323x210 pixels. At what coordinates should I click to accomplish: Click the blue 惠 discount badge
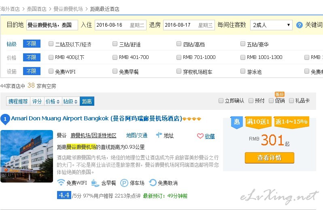(236, 122)
